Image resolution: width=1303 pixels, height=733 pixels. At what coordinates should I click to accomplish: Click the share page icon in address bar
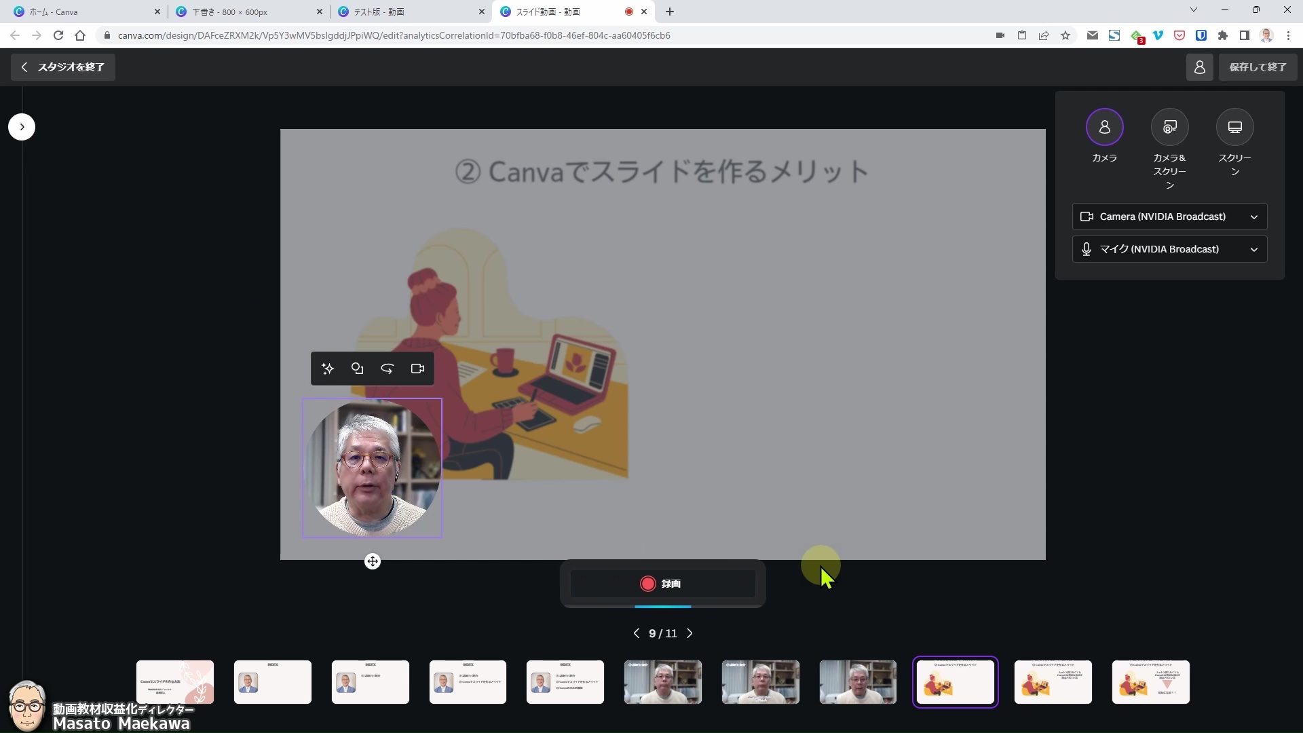1044,35
